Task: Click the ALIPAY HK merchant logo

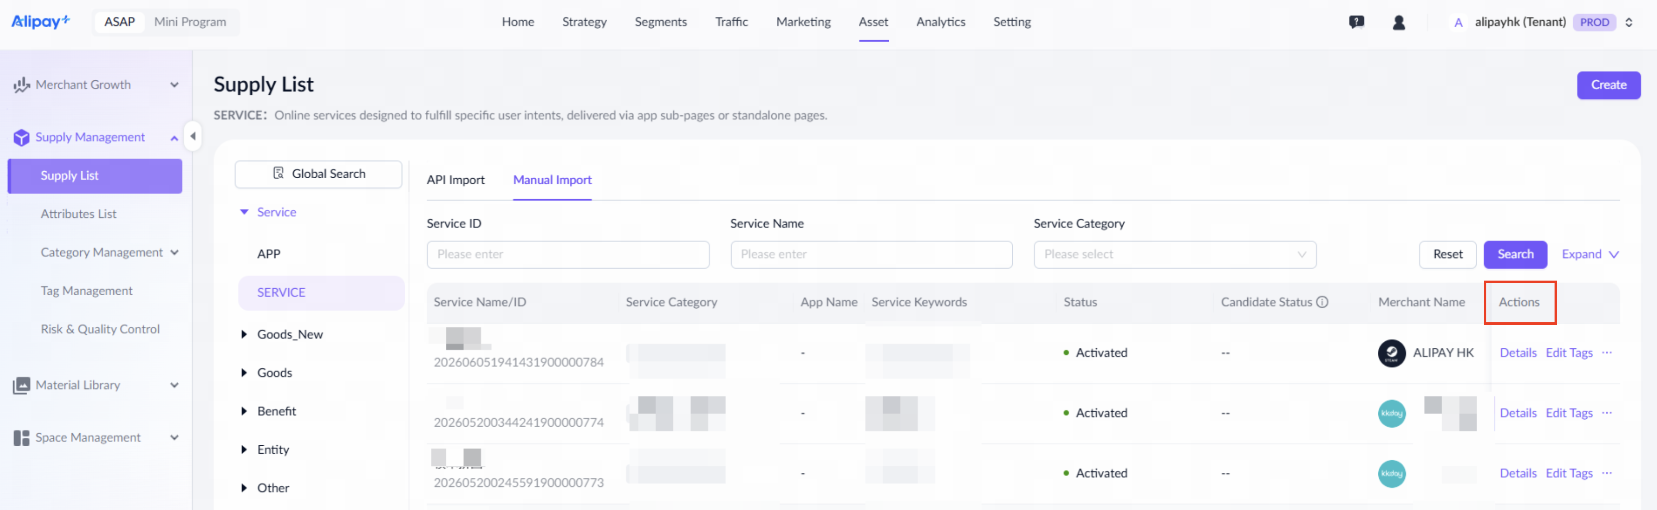Action: coord(1391,353)
